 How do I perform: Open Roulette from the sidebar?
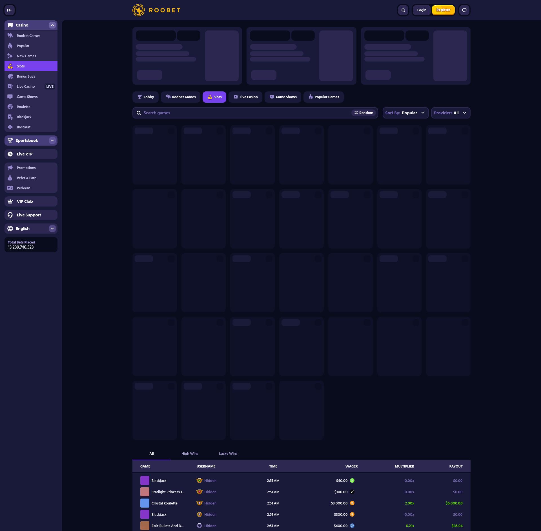[24, 107]
